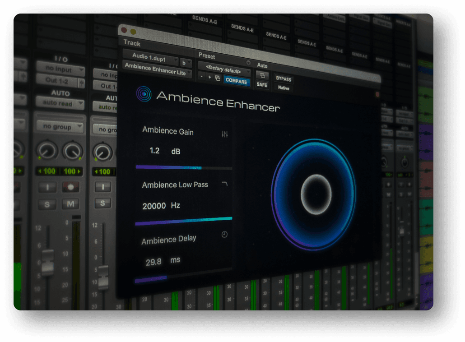Click the Ambience Delay clock icon
The image size is (465, 342).
pos(224,235)
